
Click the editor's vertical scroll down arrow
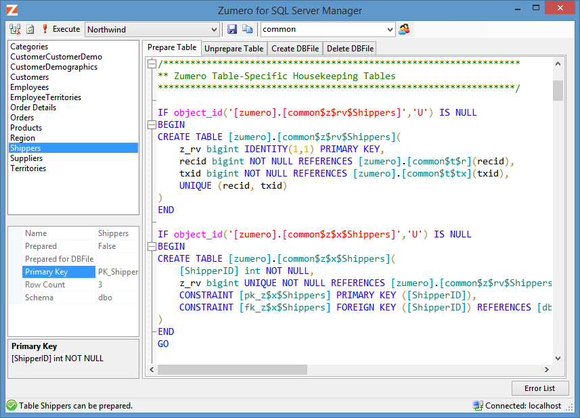click(x=558, y=358)
